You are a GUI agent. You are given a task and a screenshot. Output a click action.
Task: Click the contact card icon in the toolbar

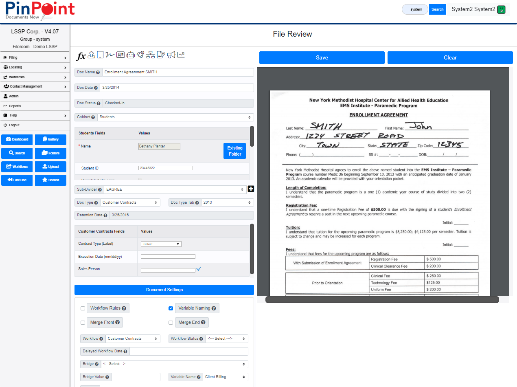[x=120, y=55]
